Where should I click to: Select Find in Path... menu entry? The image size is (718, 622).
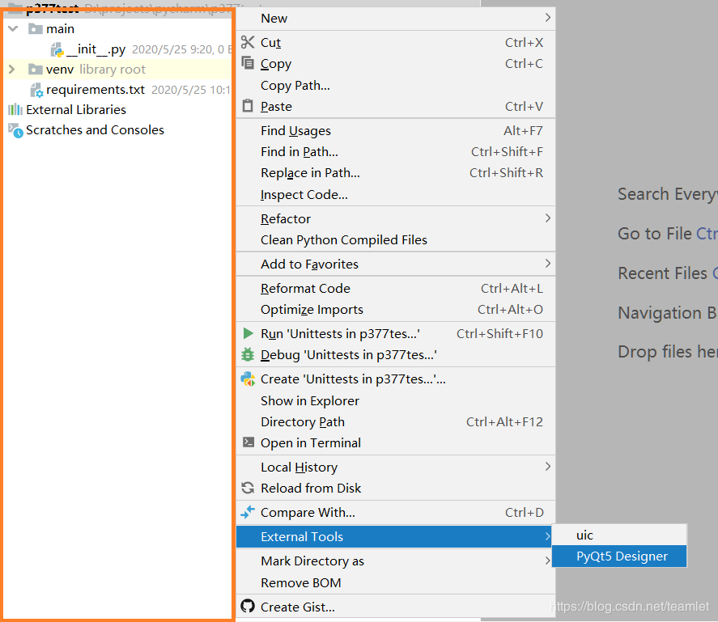396,151
